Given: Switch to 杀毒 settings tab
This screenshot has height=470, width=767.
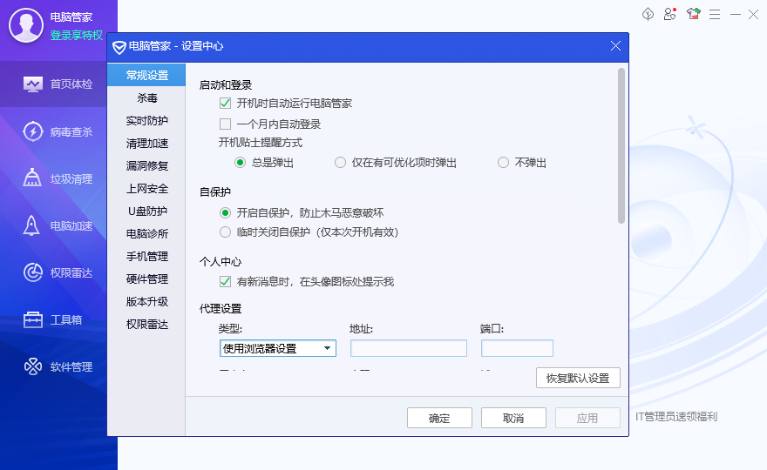Looking at the screenshot, I should coord(146,98).
